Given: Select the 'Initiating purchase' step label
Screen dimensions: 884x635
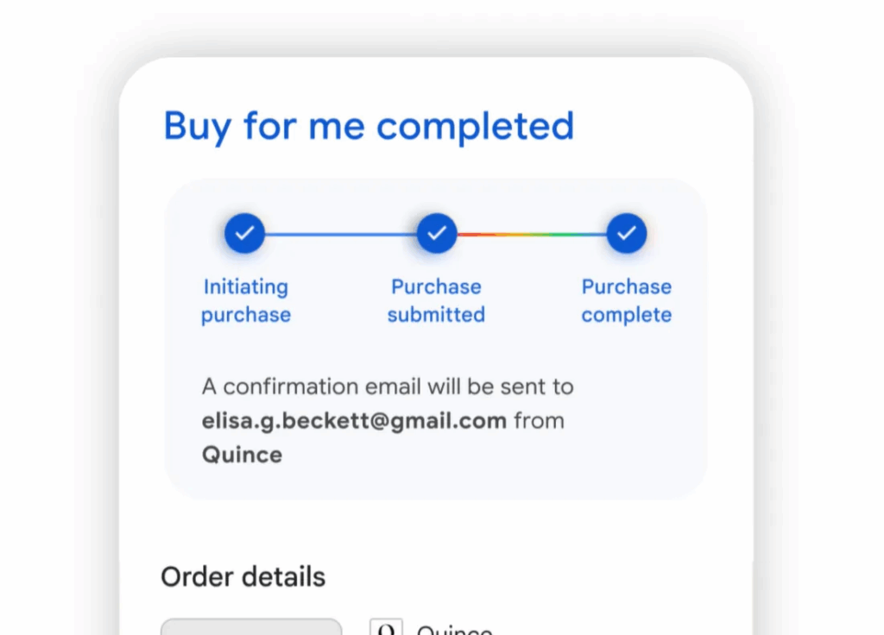Looking at the screenshot, I should pos(246,301).
